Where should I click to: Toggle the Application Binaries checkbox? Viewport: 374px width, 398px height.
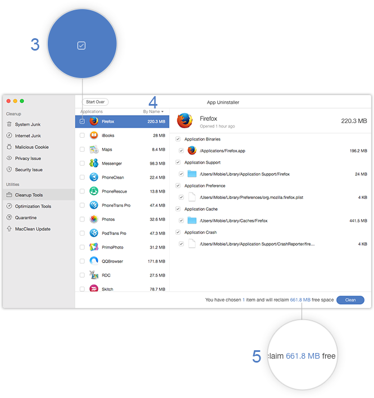pyautogui.click(x=178, y=139)
